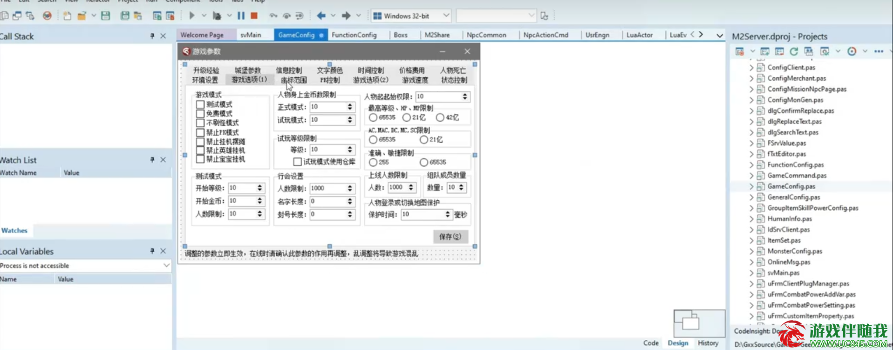
Task: Expand the GameCommand.pas tree node
Action: [x=751, y=176]
